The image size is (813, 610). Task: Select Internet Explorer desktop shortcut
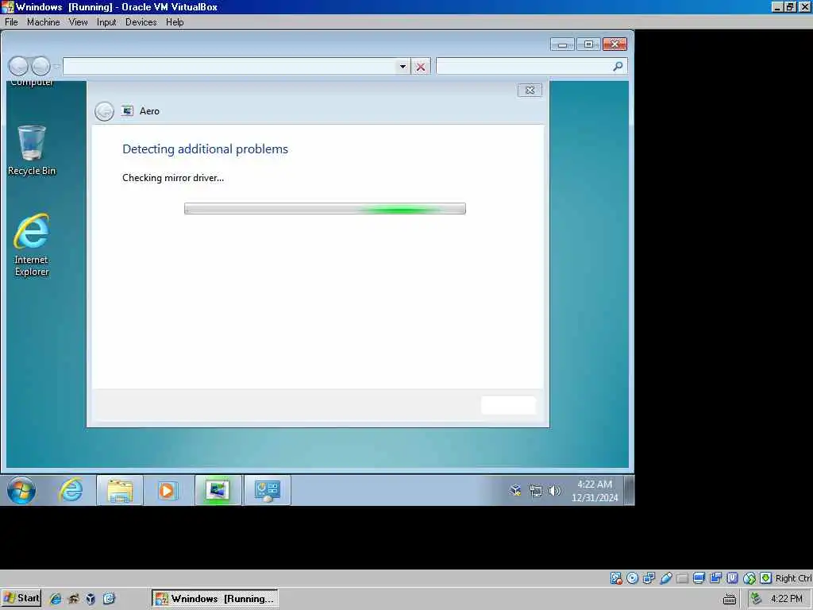[x=32, y=245]
